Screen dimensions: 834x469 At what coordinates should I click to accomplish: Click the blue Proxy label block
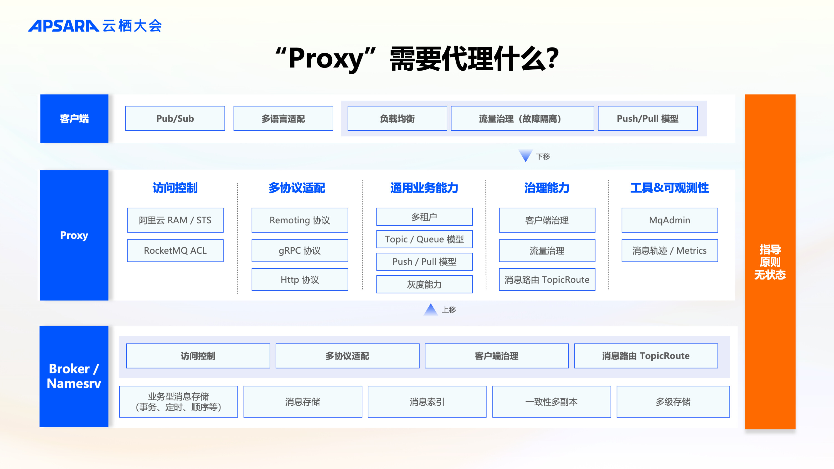(74, 235)
